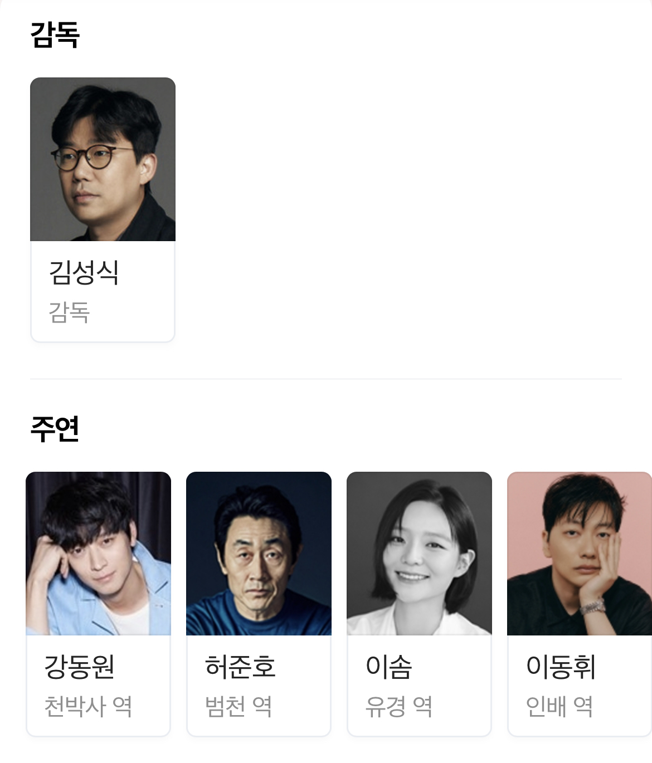Click the 천박사 역 role text
The height and width of the screenshot is (763, 652).
(88, 707)
